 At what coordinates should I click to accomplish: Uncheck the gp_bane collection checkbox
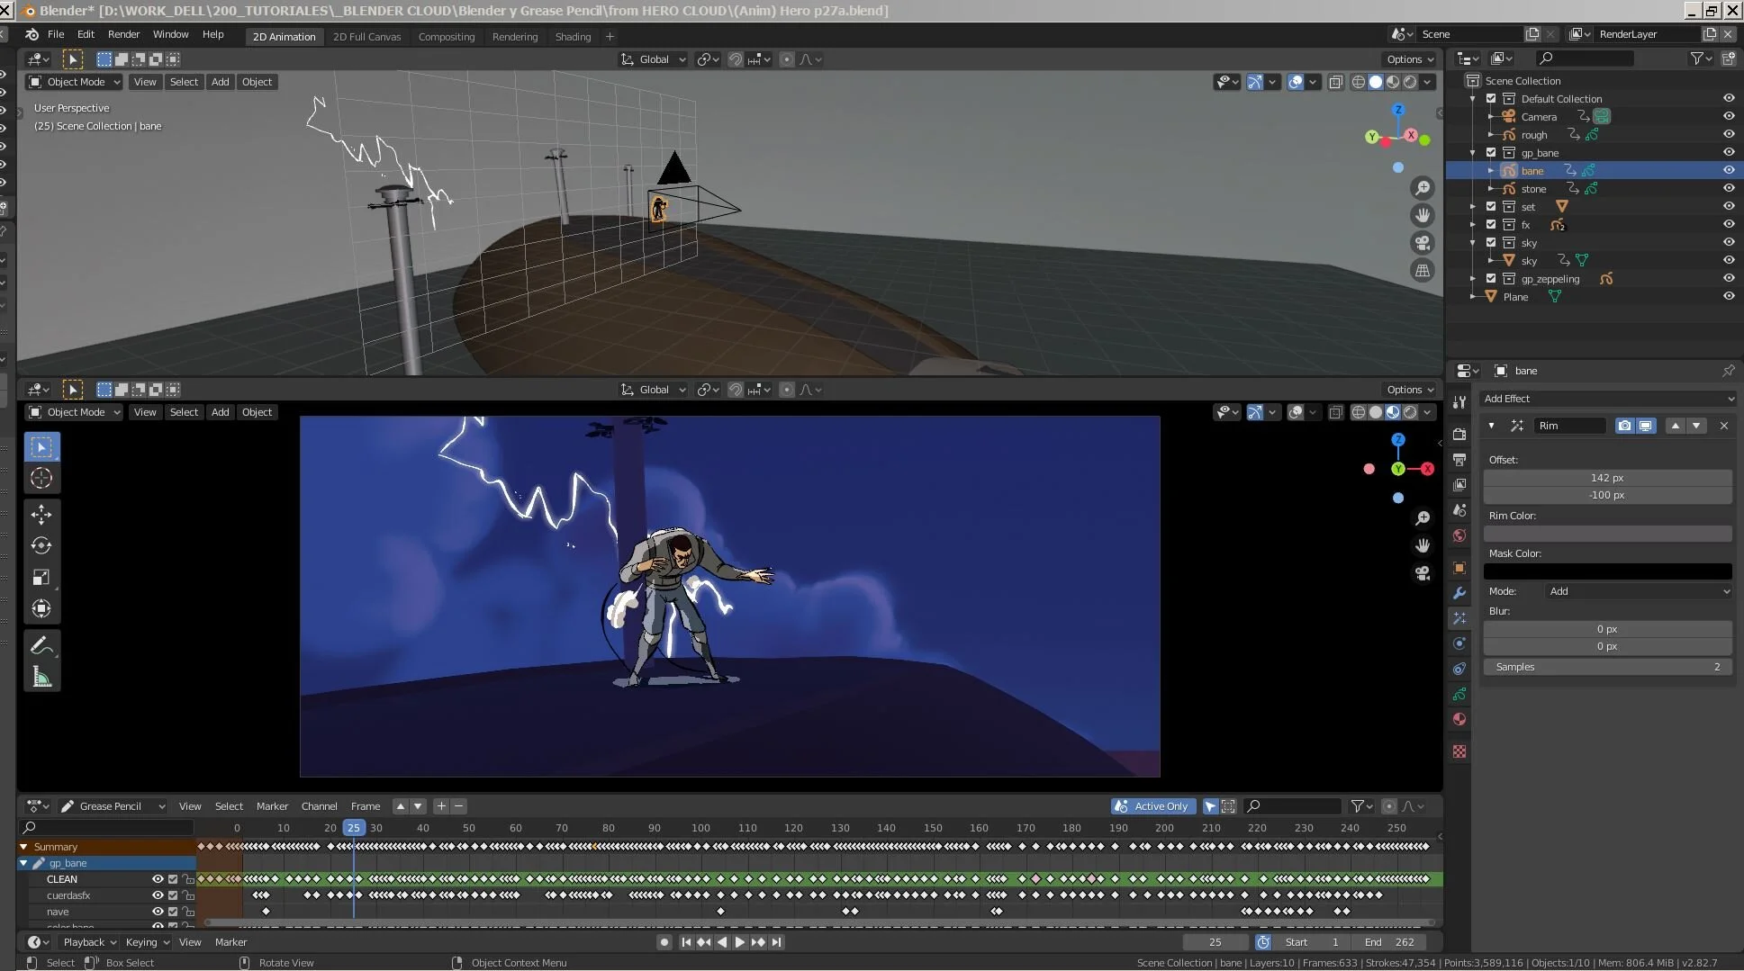pyautogui.click(x=1491, y=152)
